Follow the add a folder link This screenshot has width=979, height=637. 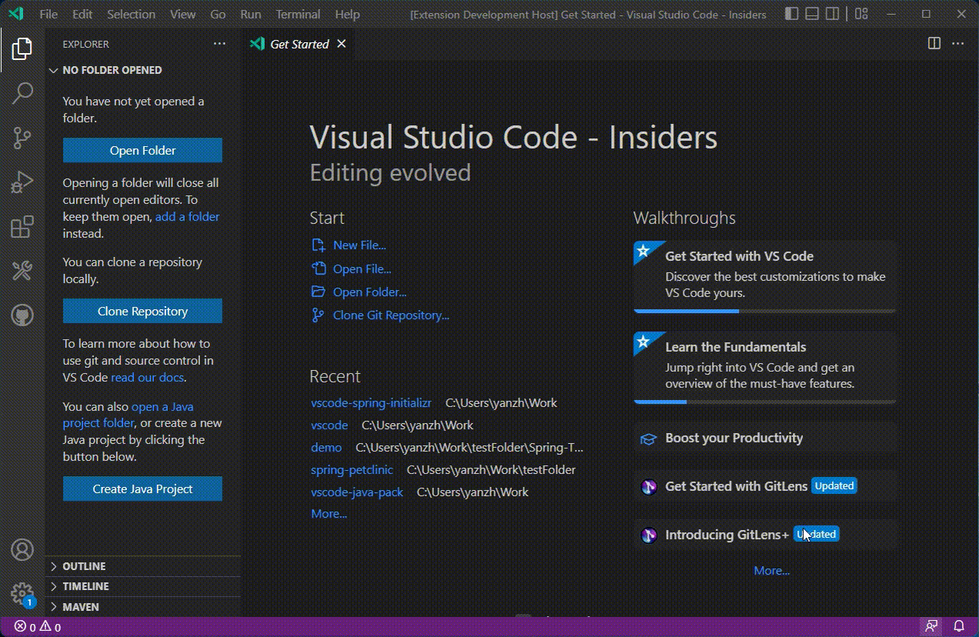click(x=187, y=217)
